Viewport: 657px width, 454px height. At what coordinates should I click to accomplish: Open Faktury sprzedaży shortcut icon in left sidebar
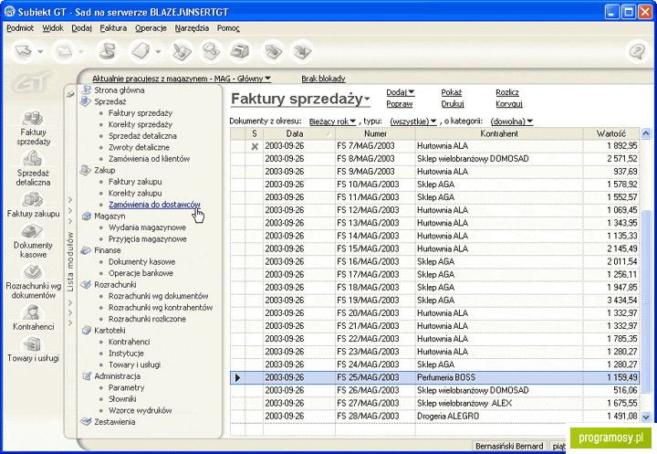(x=33, y=119)
